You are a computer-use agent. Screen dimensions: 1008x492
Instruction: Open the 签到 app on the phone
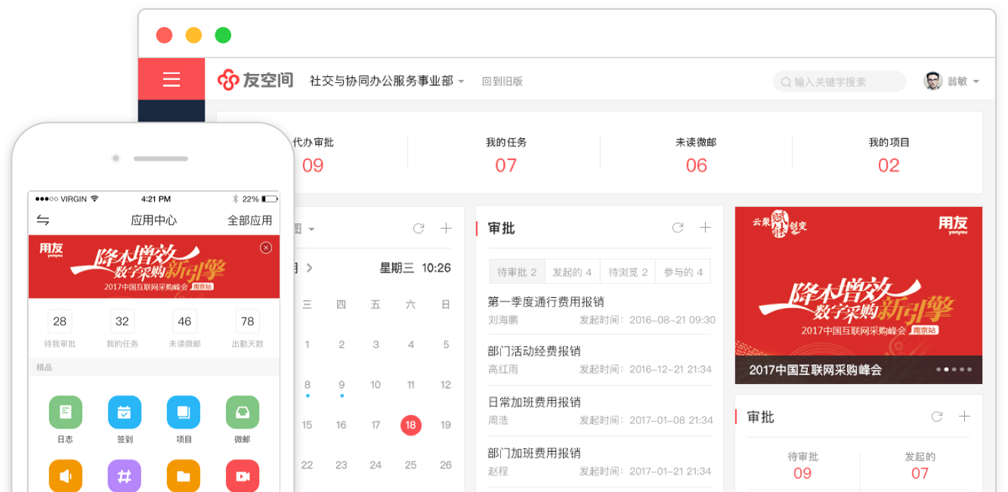tap(125, 413)
